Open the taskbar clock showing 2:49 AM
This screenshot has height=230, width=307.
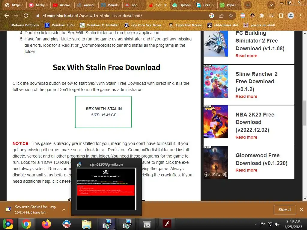(x=293, y=224)
